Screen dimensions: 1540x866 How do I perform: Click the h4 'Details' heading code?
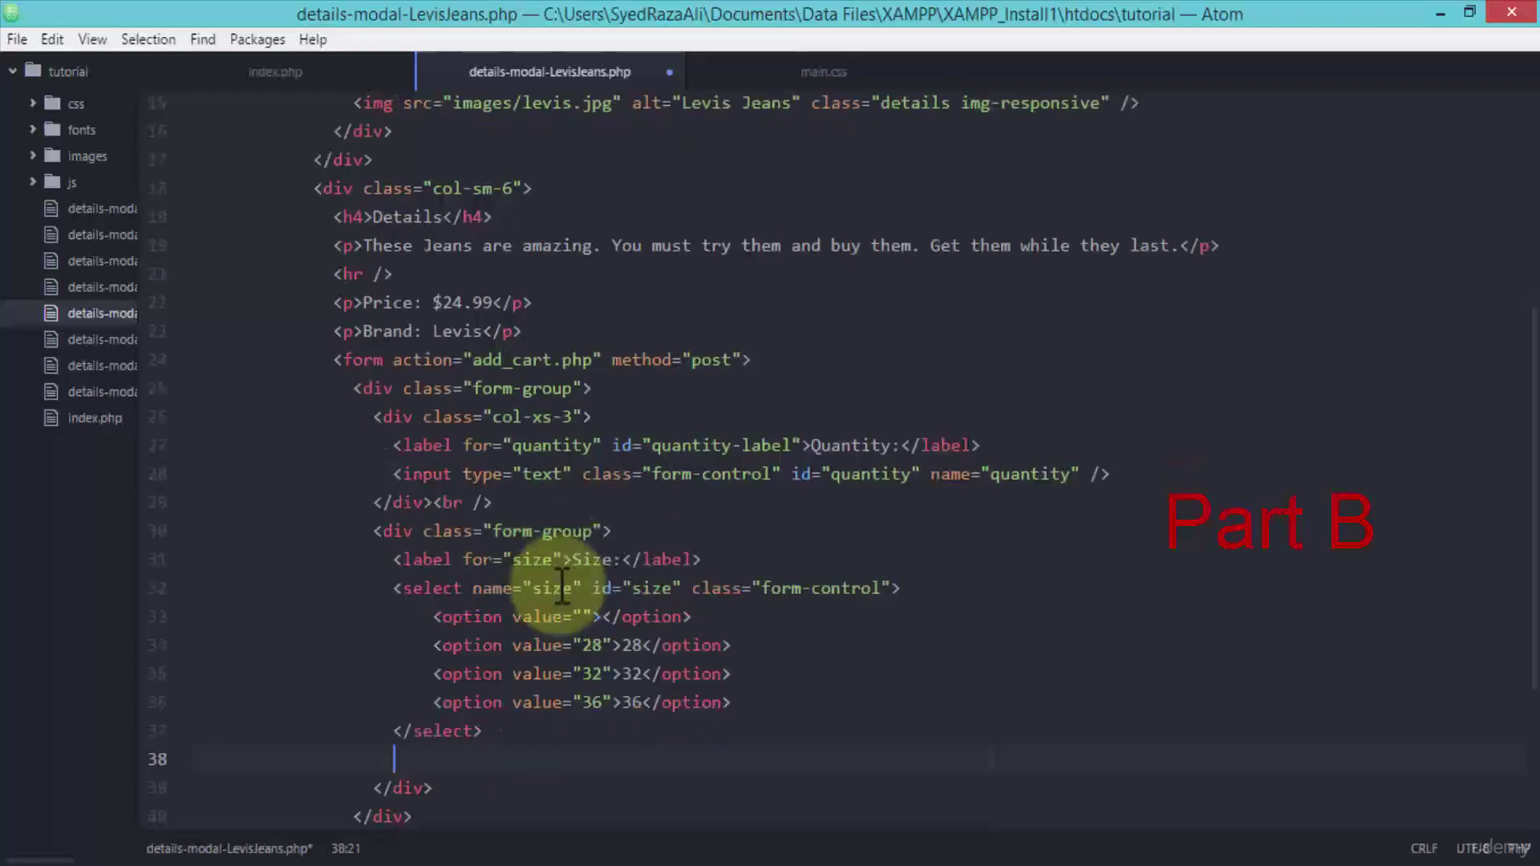click(412, 217)
